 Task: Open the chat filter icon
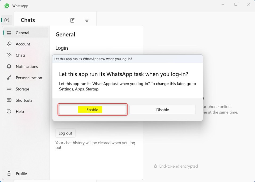[x=87, y=20]
